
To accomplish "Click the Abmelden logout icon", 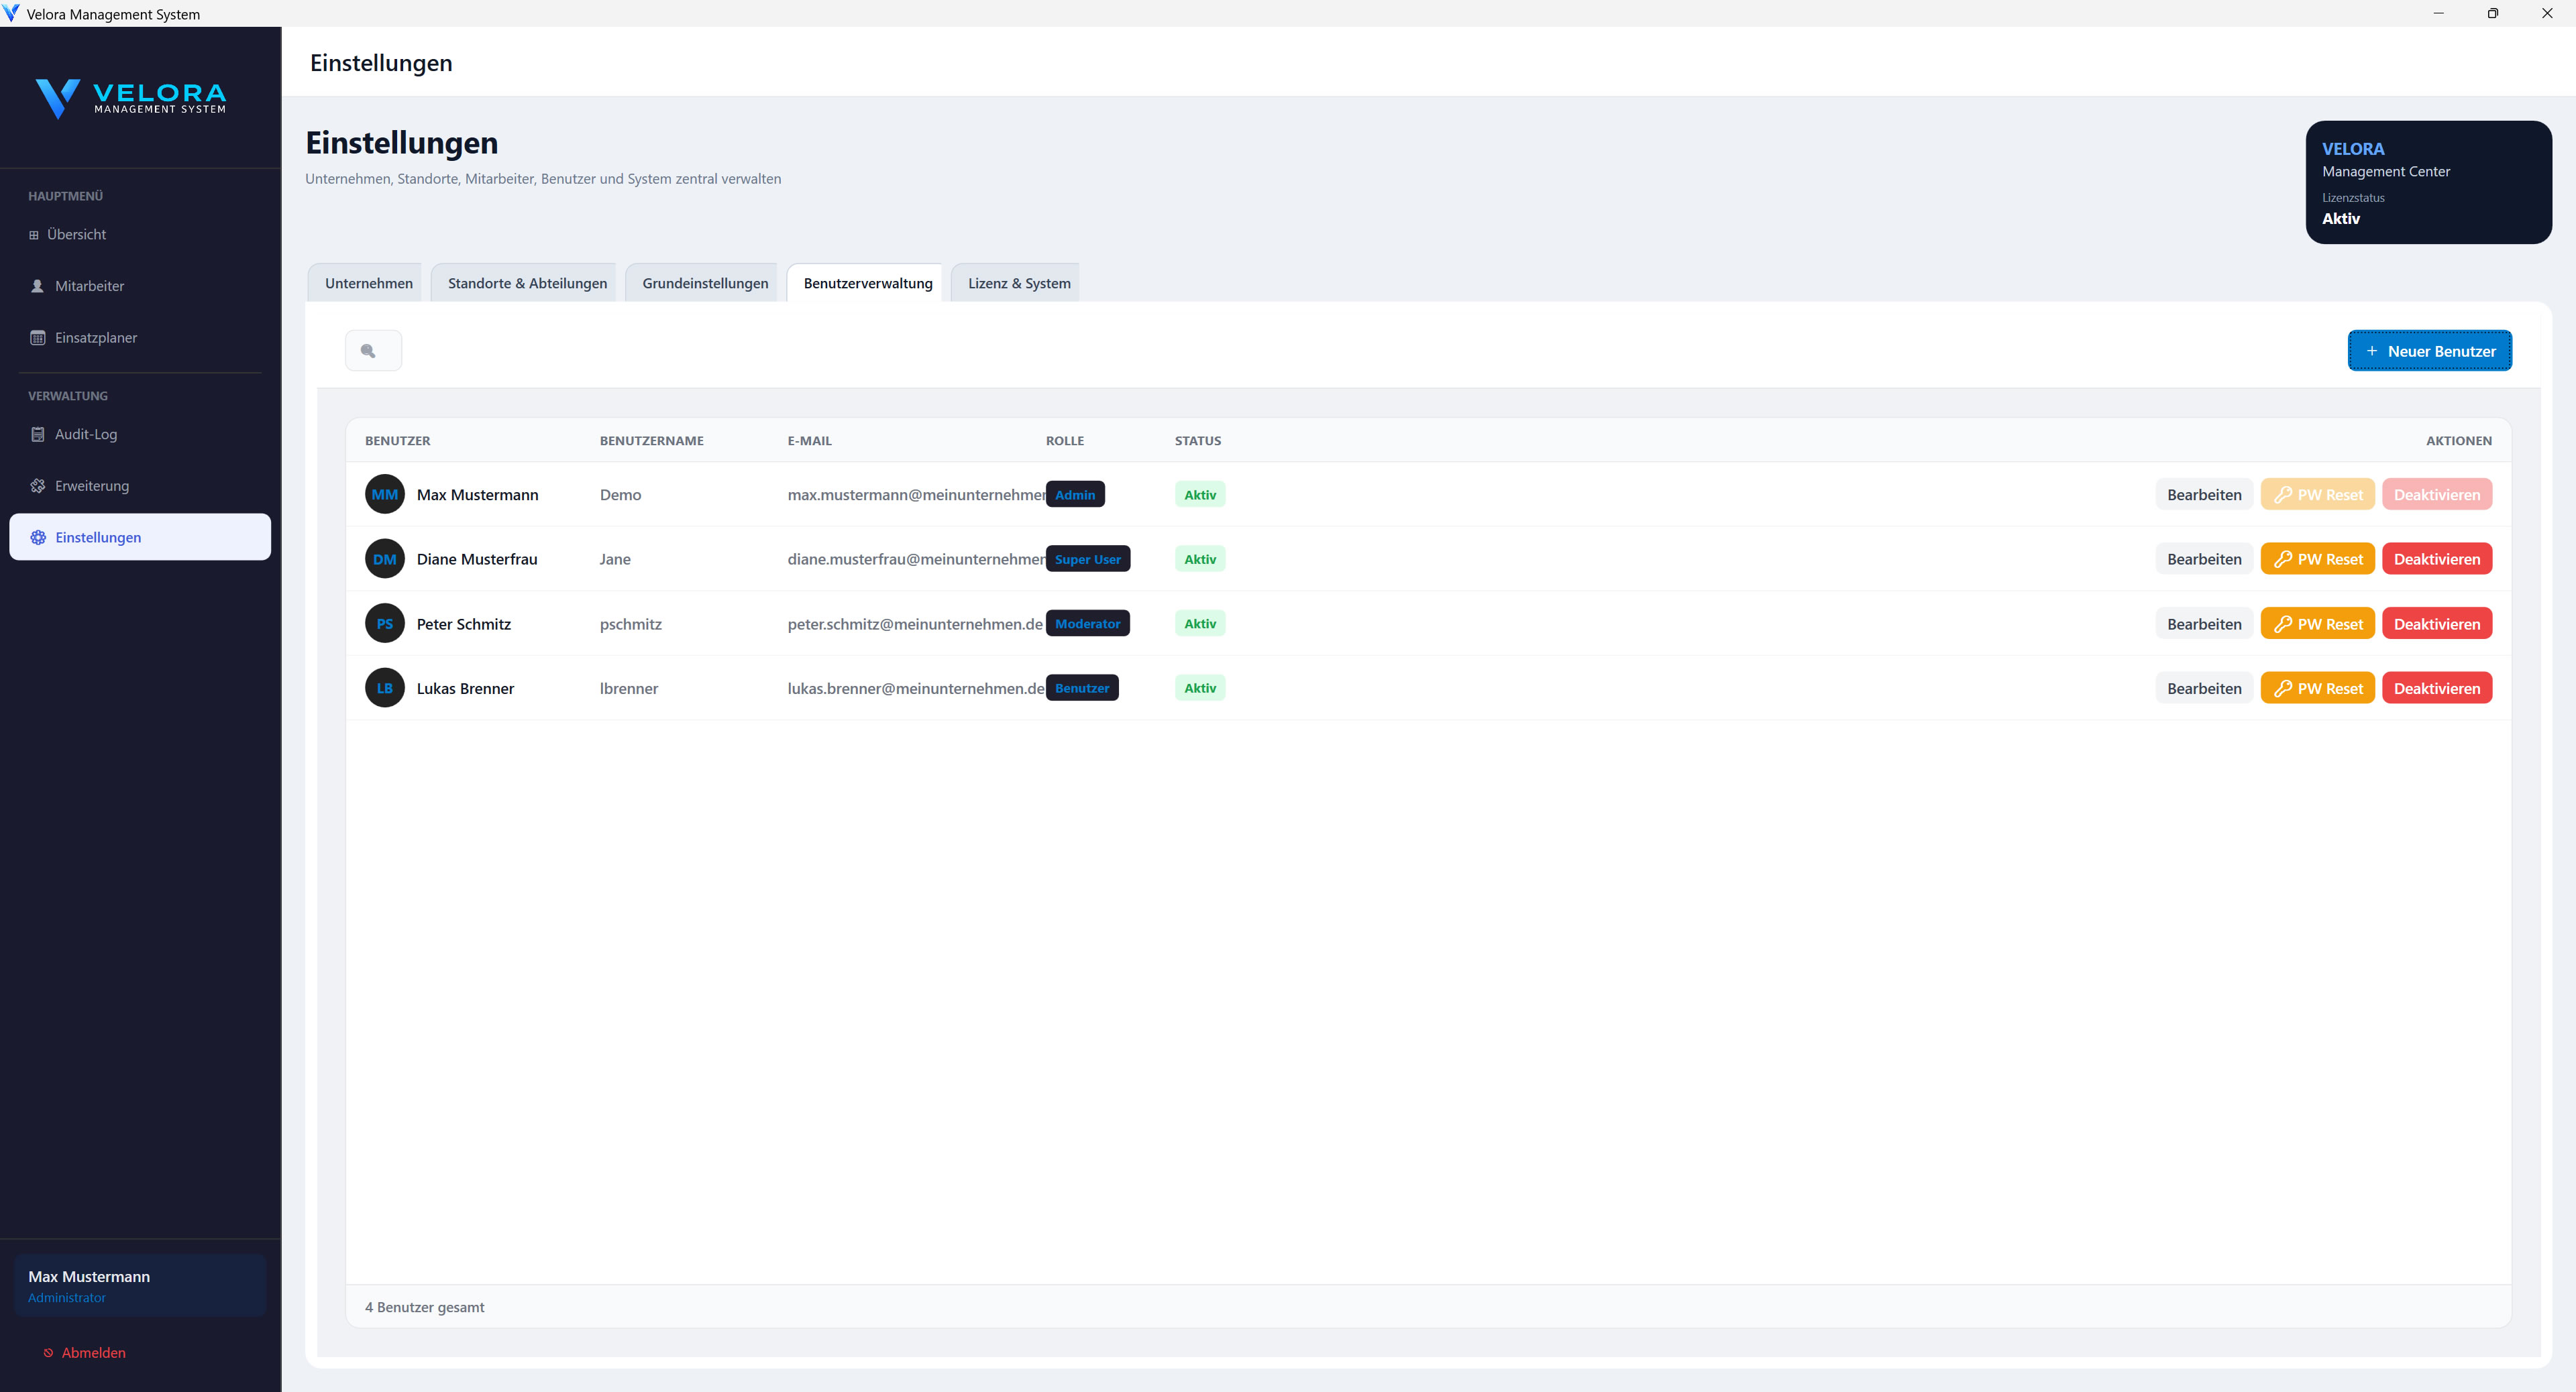I will coord(48,1353).
